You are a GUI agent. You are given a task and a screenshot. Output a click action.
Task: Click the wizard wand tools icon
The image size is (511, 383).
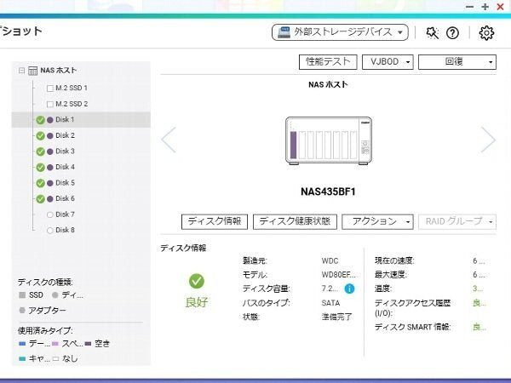pos(432,32)
